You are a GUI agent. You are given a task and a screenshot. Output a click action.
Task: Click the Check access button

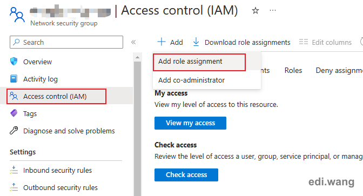(x=186, y=175)
